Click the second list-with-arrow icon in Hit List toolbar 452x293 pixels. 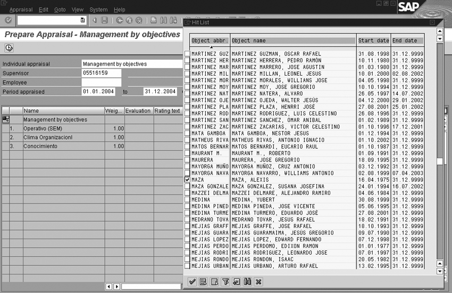(214, 282)
